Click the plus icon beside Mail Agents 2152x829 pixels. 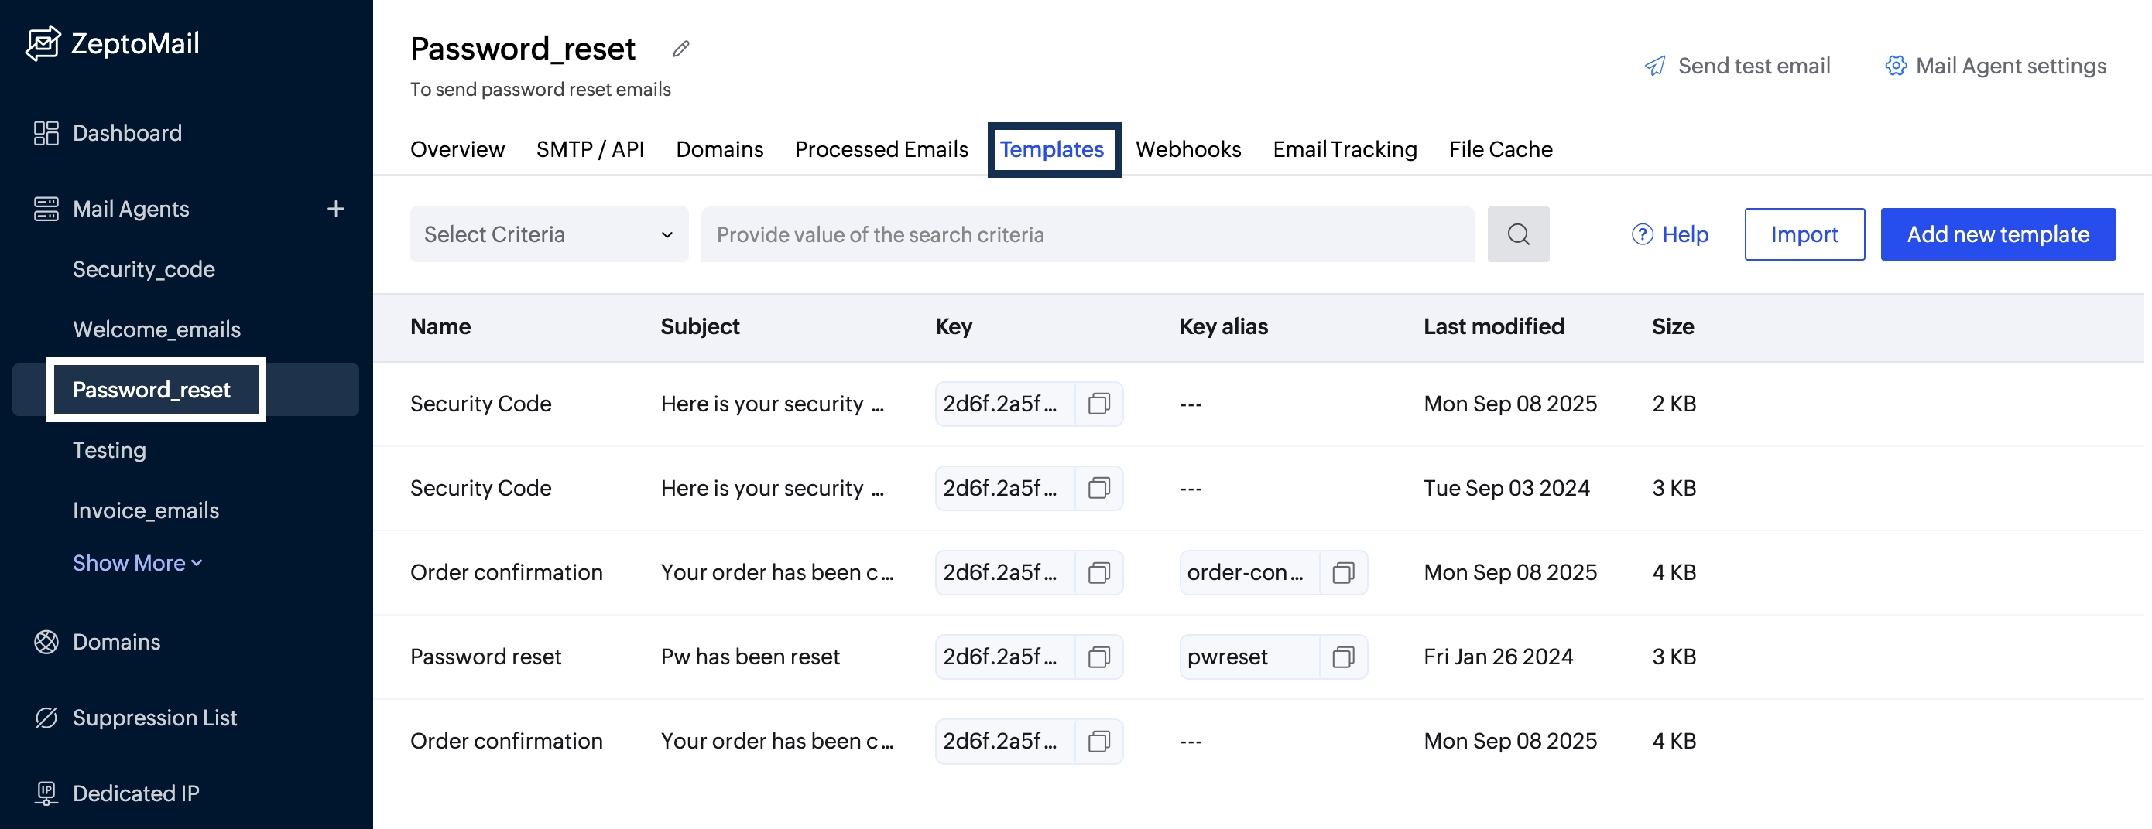[x=335, y=209]
